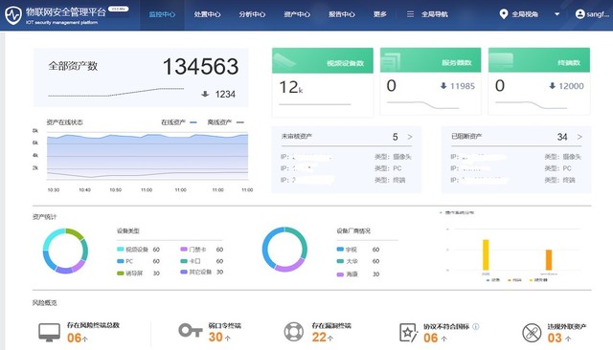Click the 已阻断资产 count 34

[x=562, y=137]
